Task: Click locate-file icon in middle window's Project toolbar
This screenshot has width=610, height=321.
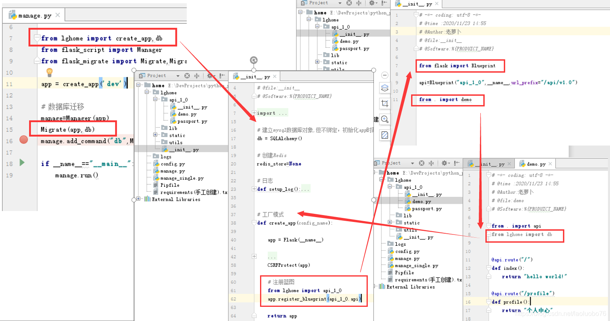Action: point(187,76)
